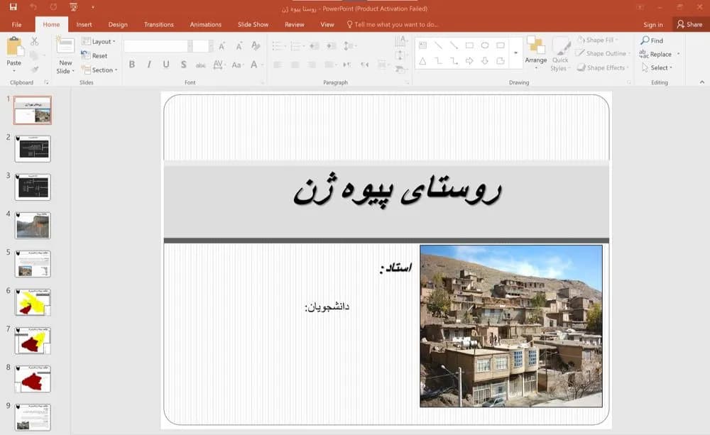The image size is (710, 435).
Task: Select slide 2 thumbnail
Action: 33,148
